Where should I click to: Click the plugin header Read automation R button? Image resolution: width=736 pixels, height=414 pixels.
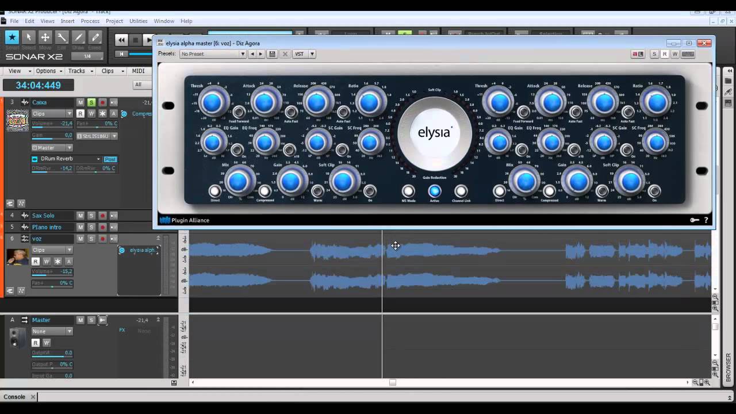tap(664, 54)
